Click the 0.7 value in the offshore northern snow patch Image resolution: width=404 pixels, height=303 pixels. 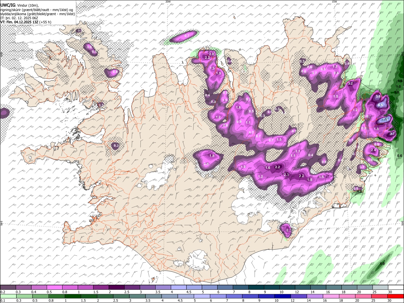click(187, 36)
